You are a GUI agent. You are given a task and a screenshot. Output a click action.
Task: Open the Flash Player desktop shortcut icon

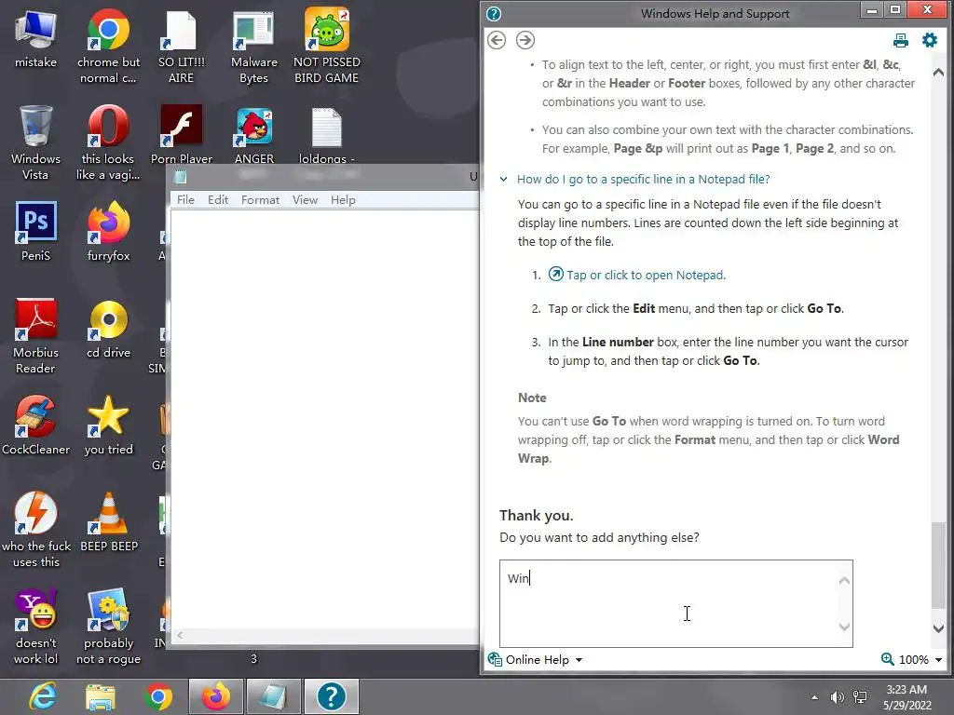[x=182, y=126]
